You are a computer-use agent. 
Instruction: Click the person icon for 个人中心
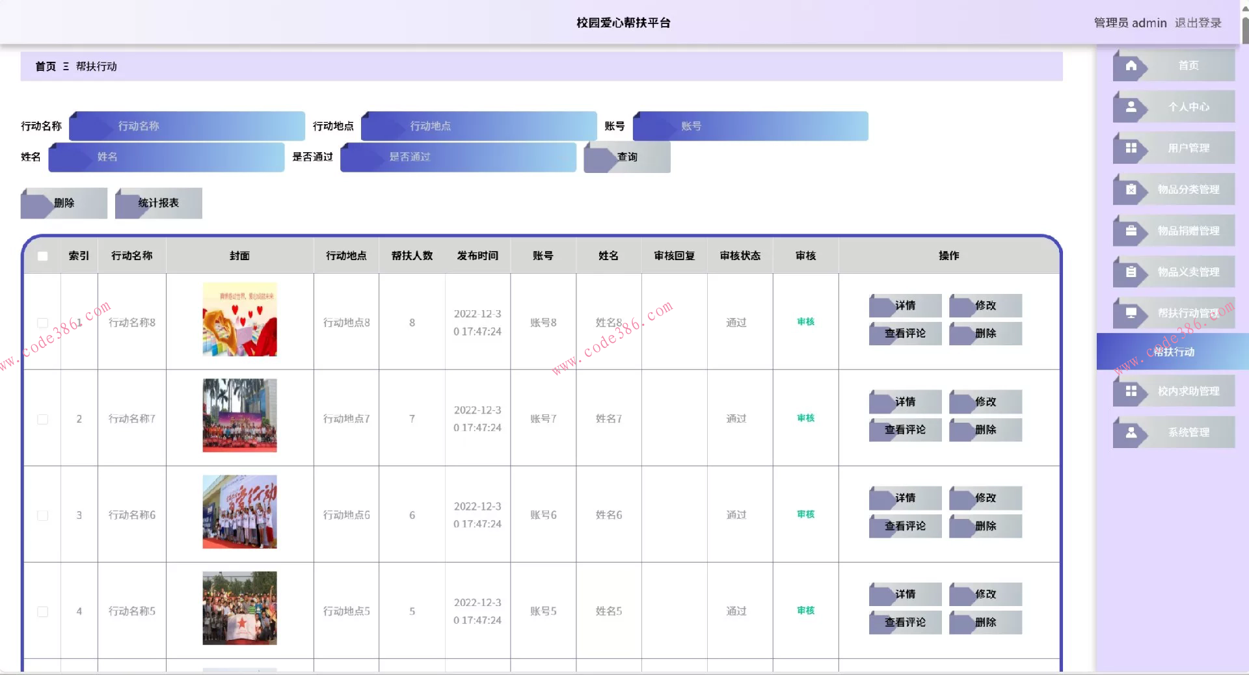(1131, 107)
